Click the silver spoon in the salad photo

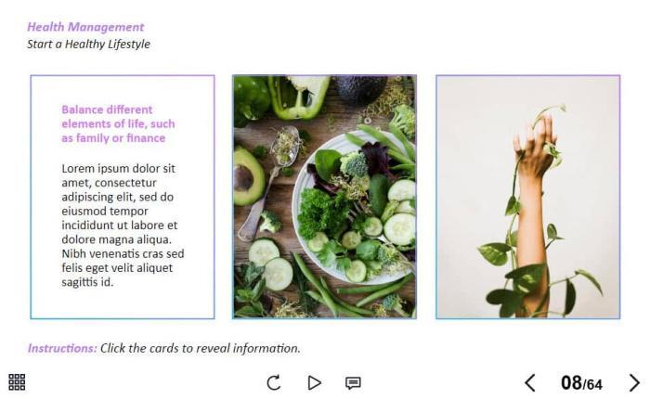point(269,182)
